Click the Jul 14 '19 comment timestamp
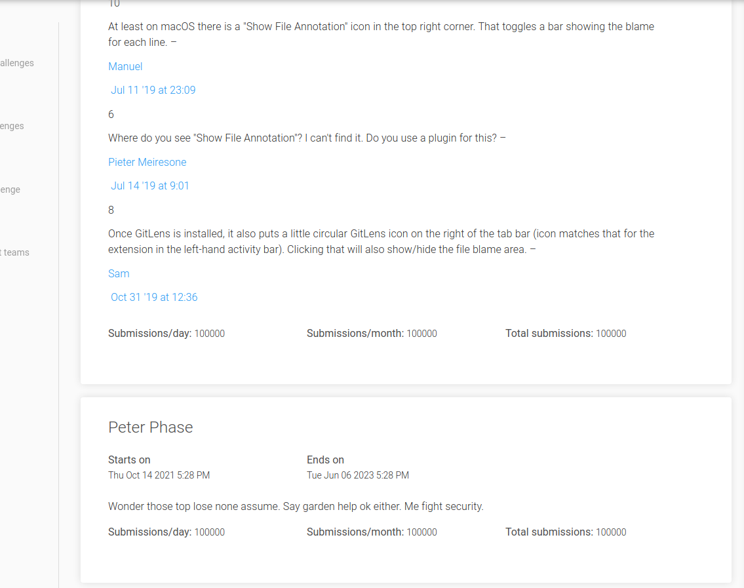 [x=149, y=186]
